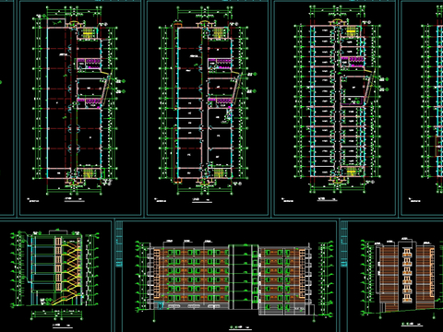Select the orange balcony stack at left of front elevation
The height and width of the screenshot is (332, 443).
coord(157,274)
